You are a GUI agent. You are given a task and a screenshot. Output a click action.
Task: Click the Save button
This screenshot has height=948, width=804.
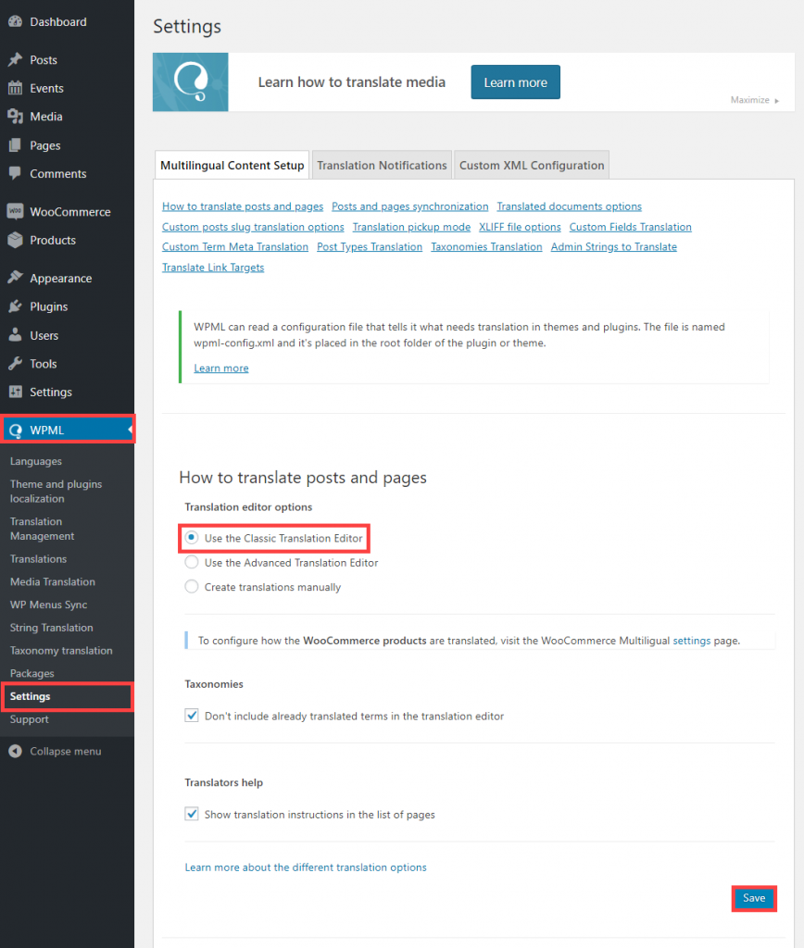[754, 898]
